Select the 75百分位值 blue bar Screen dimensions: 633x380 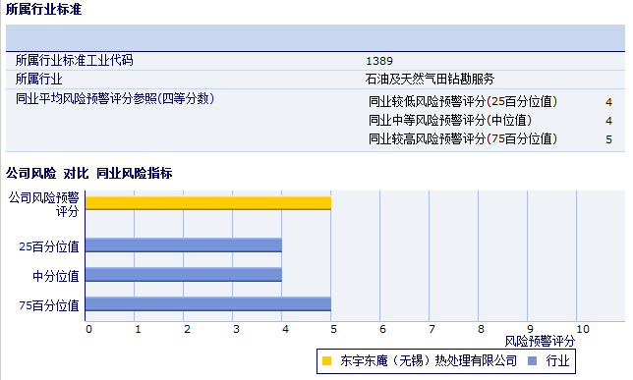coord(208,303)
